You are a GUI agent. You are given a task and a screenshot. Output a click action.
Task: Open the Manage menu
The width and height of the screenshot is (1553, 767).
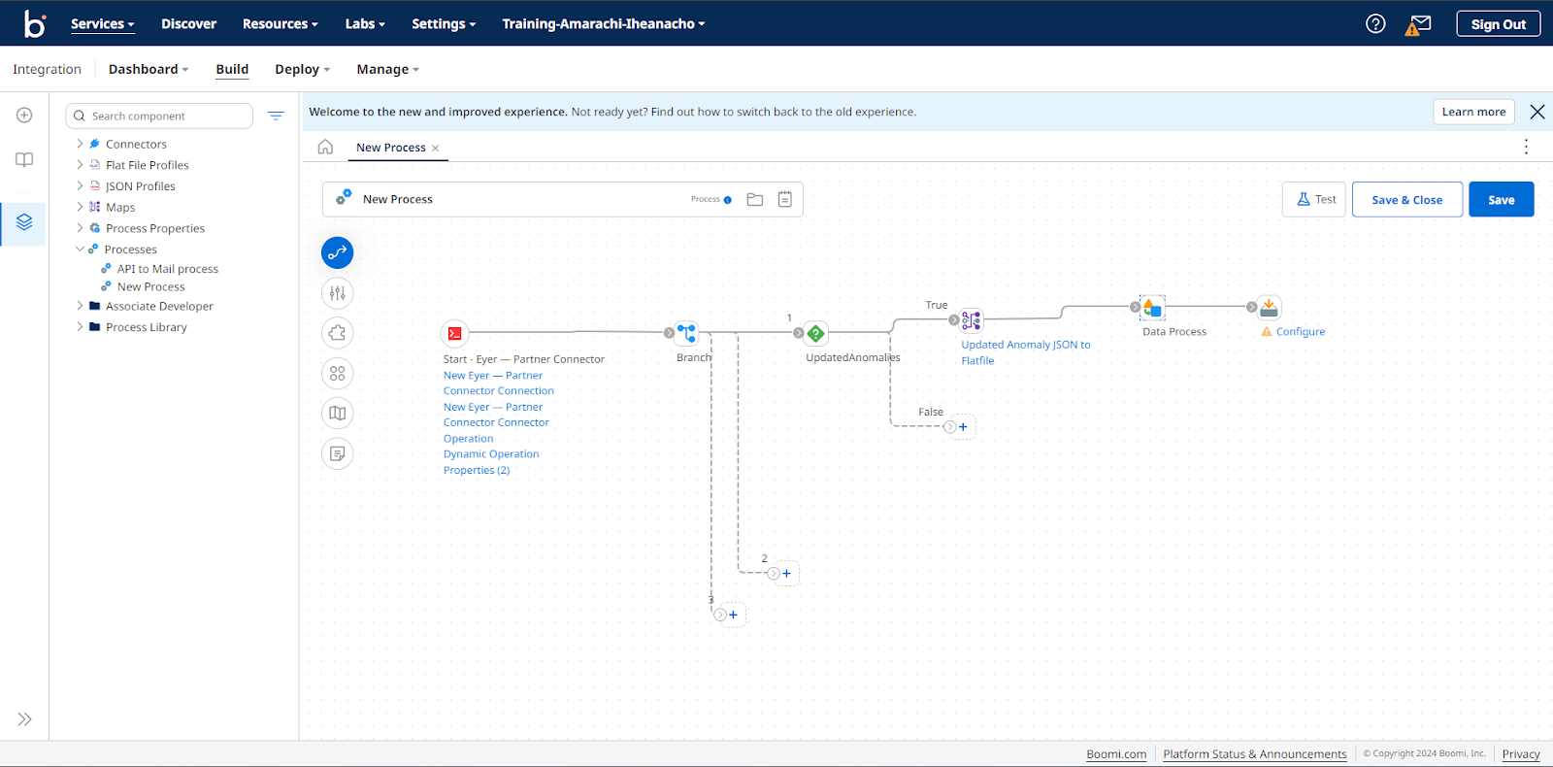(387, 69)
